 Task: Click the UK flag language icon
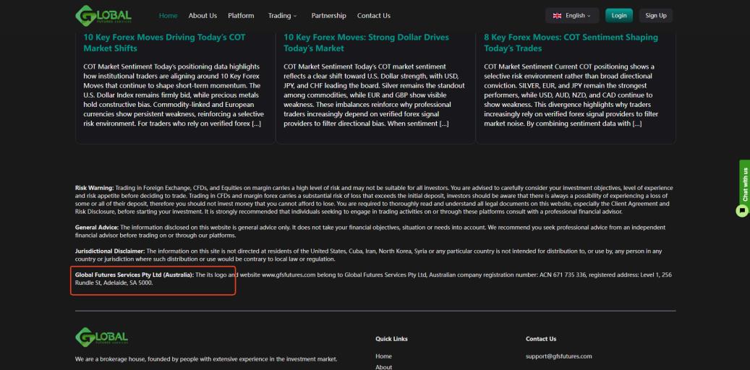(x=557, y=16)
